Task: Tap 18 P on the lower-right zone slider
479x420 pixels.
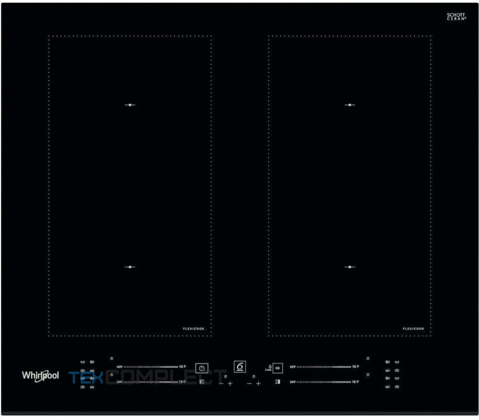Action: coord(355,382)
